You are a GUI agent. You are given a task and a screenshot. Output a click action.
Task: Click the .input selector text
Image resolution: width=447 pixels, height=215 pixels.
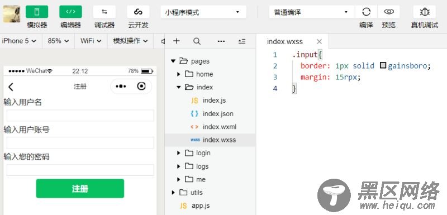[x=305, y=54]
